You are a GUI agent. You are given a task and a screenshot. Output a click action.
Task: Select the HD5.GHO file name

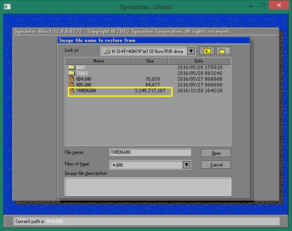coord(84,85)
